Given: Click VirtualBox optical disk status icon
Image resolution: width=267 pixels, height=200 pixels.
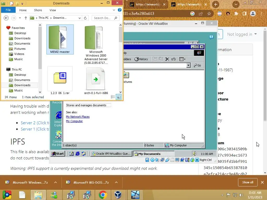Looking at the screenshot, I should pos(152,160).
